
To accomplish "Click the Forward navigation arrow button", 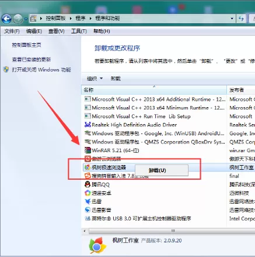I will (18, 19).
